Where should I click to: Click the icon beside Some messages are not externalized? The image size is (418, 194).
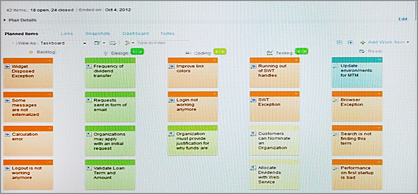[7, 100]
